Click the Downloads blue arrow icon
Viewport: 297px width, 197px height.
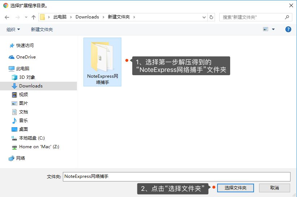tap(14, 86)
